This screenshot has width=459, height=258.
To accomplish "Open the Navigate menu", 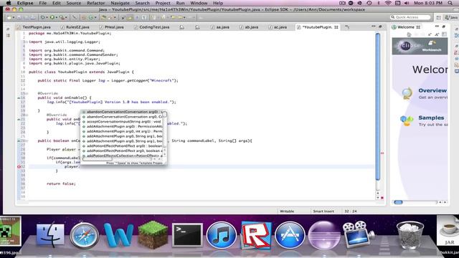I will click(x=120, y=3).
